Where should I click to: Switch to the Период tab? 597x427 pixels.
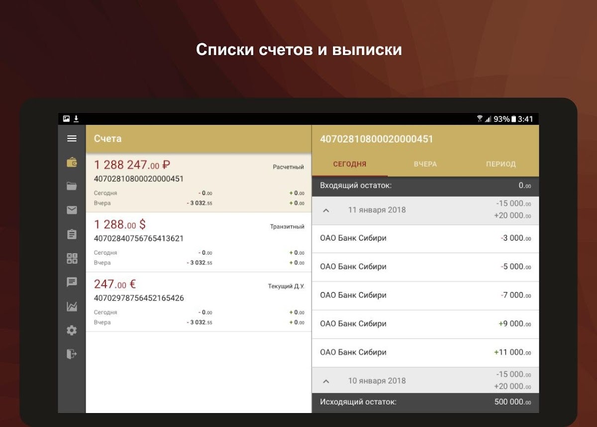500,164
